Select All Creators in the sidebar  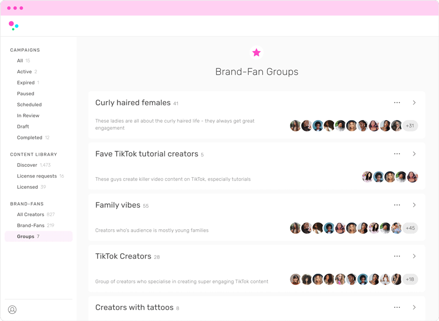tap(31, 214)
